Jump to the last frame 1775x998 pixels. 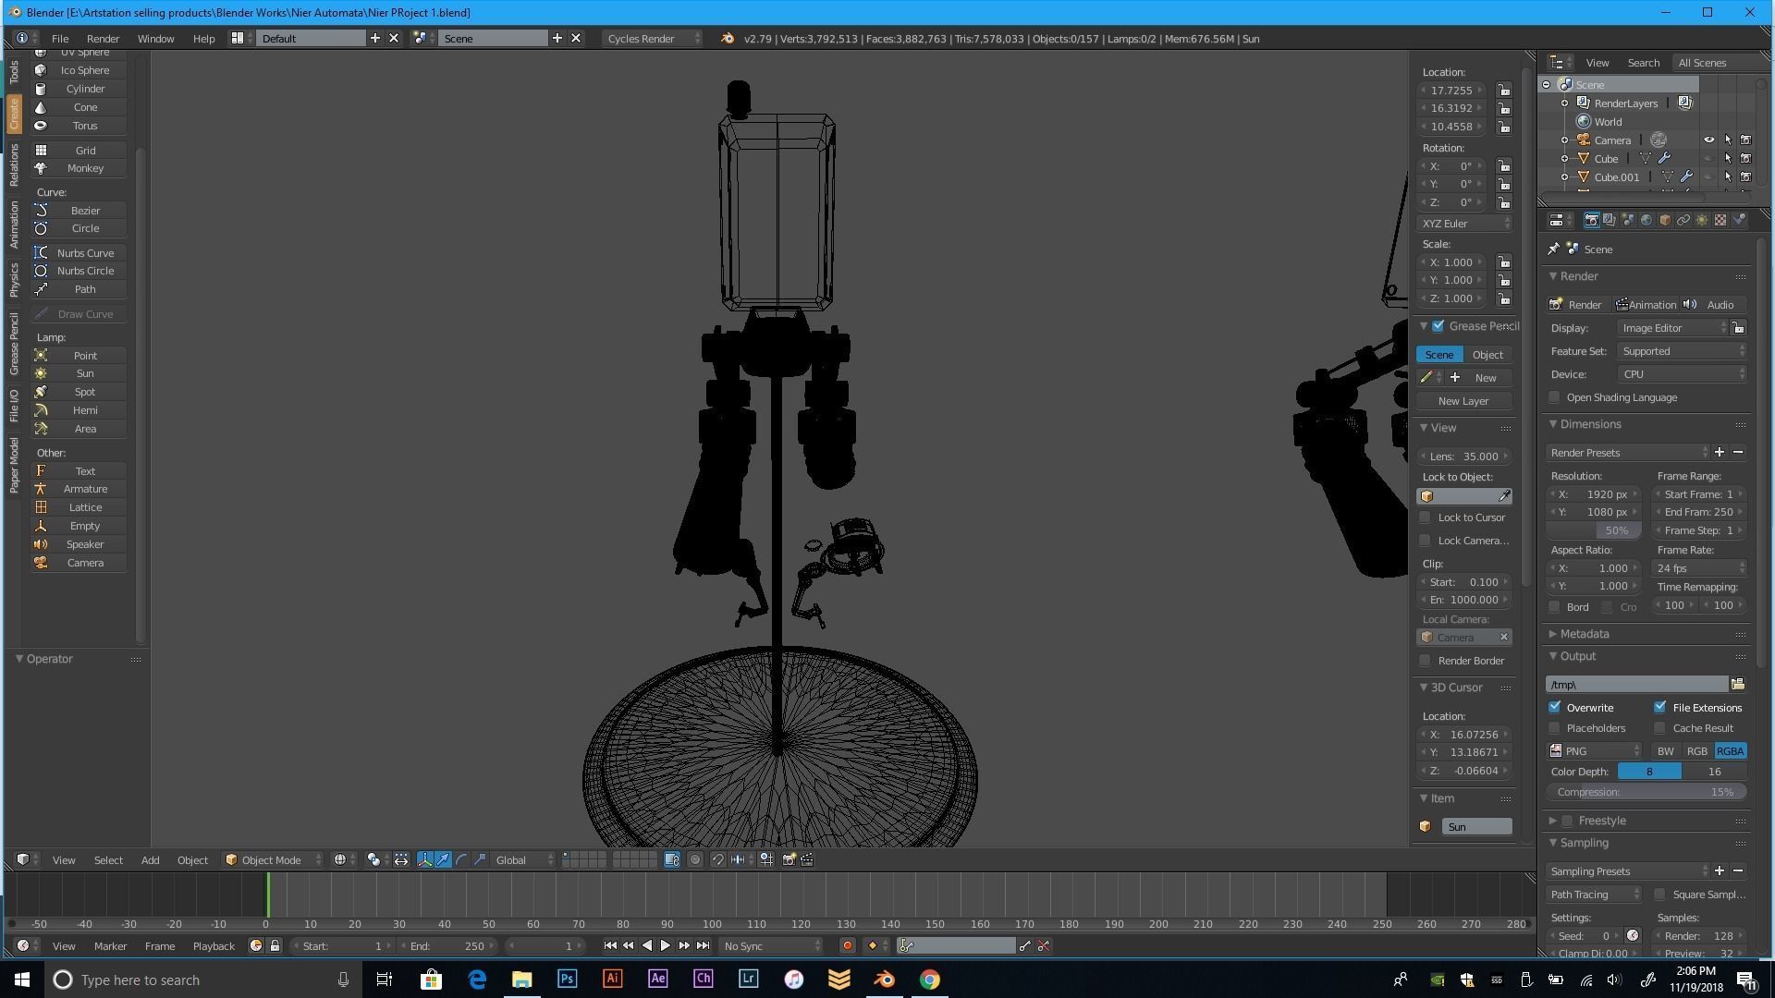point(703,945)
